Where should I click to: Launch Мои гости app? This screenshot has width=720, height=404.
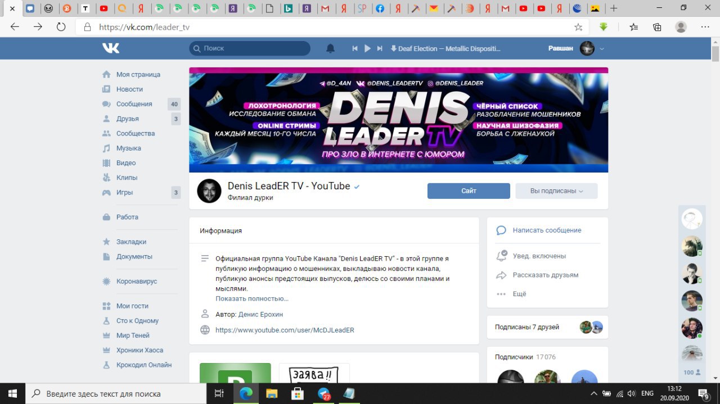(132, 306)
